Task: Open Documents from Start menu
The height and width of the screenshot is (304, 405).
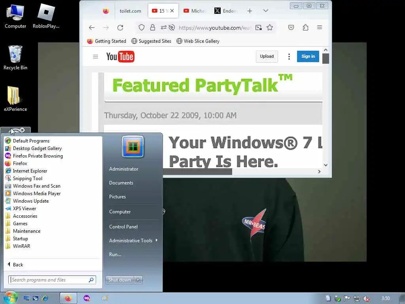Action: [121, 183]
